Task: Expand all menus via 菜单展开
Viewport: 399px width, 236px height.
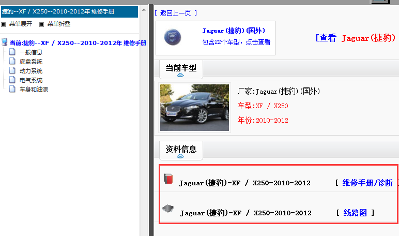Action: coord(21,24)
